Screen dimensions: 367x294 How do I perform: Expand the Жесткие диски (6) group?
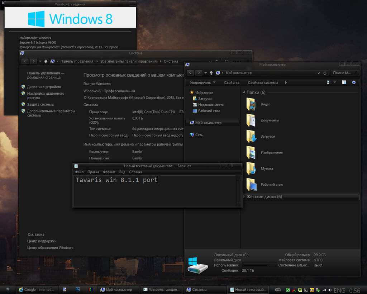coord(244,197)
